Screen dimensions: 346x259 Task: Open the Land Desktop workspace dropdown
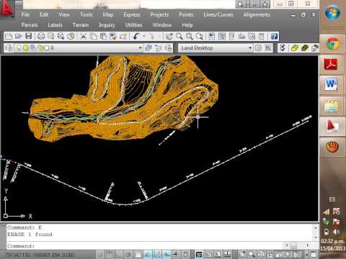250,48
